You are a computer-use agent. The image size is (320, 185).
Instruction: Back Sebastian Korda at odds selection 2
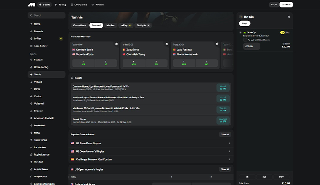106,63
